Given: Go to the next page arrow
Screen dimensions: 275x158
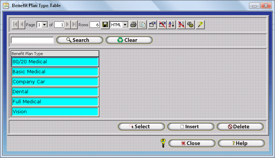Looking at the screenshot, I should (68, 25).
